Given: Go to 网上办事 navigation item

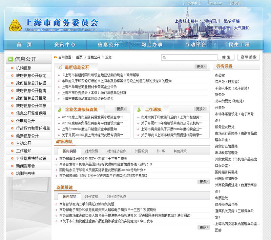Looking at the screenshot, I should point(152,45).
